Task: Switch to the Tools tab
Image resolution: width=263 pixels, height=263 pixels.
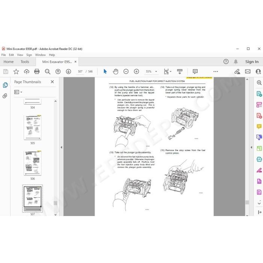Action: click(x=25, y=62)
